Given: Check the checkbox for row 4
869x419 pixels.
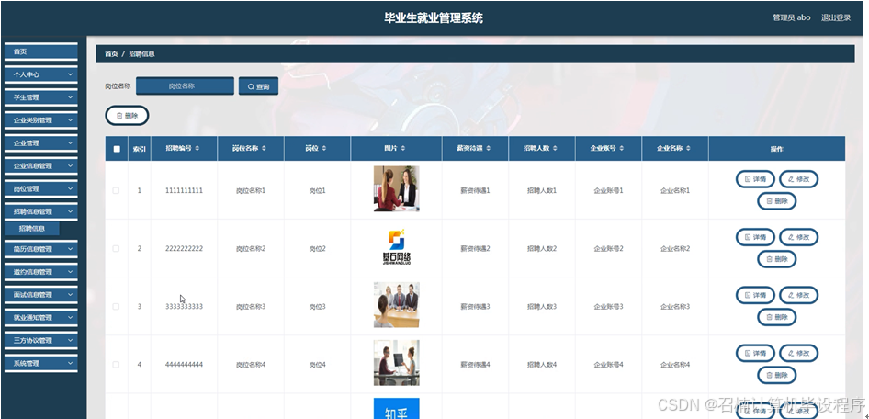Looking at the screenshot, I should coord(116,365).
